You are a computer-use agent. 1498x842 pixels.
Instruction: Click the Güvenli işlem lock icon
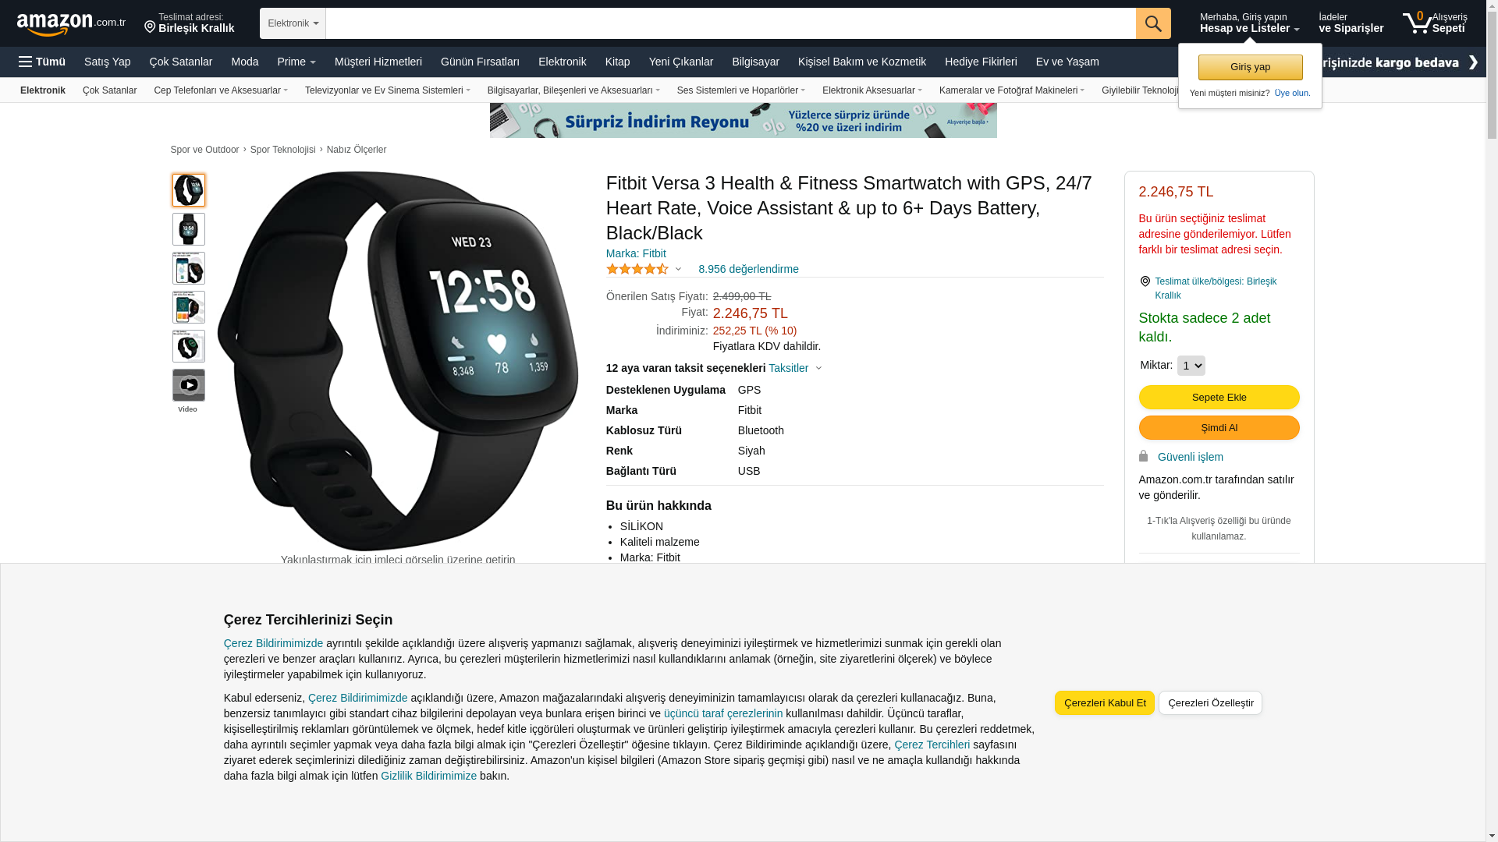click(x=1144, y=456)
